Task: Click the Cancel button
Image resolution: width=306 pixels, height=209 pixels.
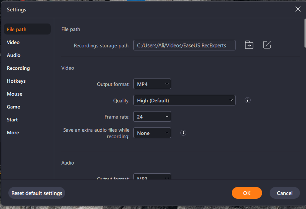Action: [284, 193]
